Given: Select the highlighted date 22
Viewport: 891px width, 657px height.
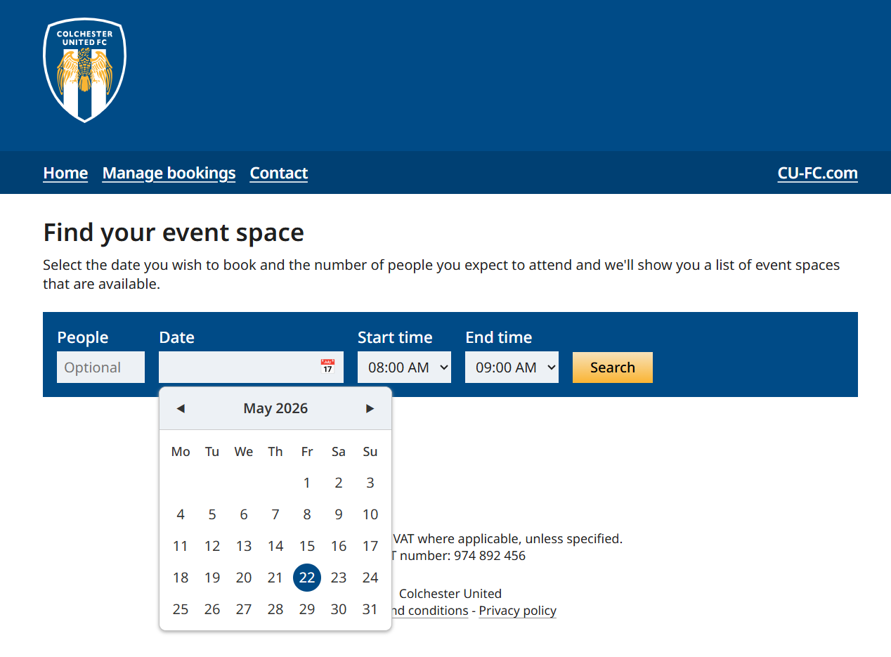Looking at the screenshot, I should point(307,578).
